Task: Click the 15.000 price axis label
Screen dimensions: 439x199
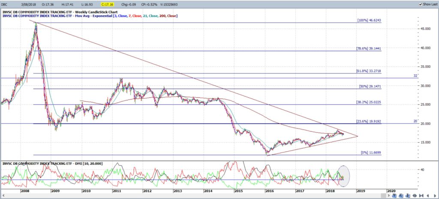Action: 425,143
